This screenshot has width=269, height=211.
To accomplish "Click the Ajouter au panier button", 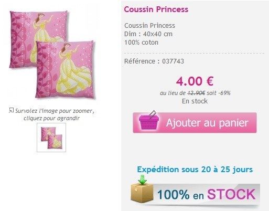I will coord(195,123).
